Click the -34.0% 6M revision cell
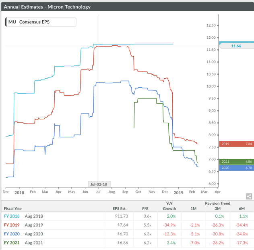254x250 pixels. [242, 234]
